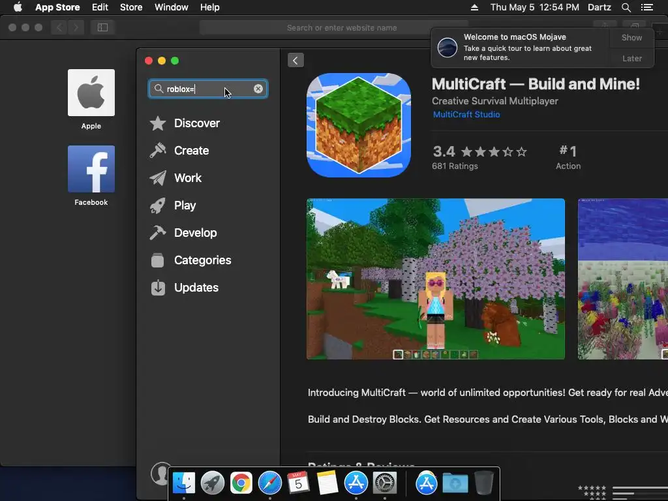Select Play label in the sidebar
Viewport: 668px width, 501px height.
click(185, 205)
